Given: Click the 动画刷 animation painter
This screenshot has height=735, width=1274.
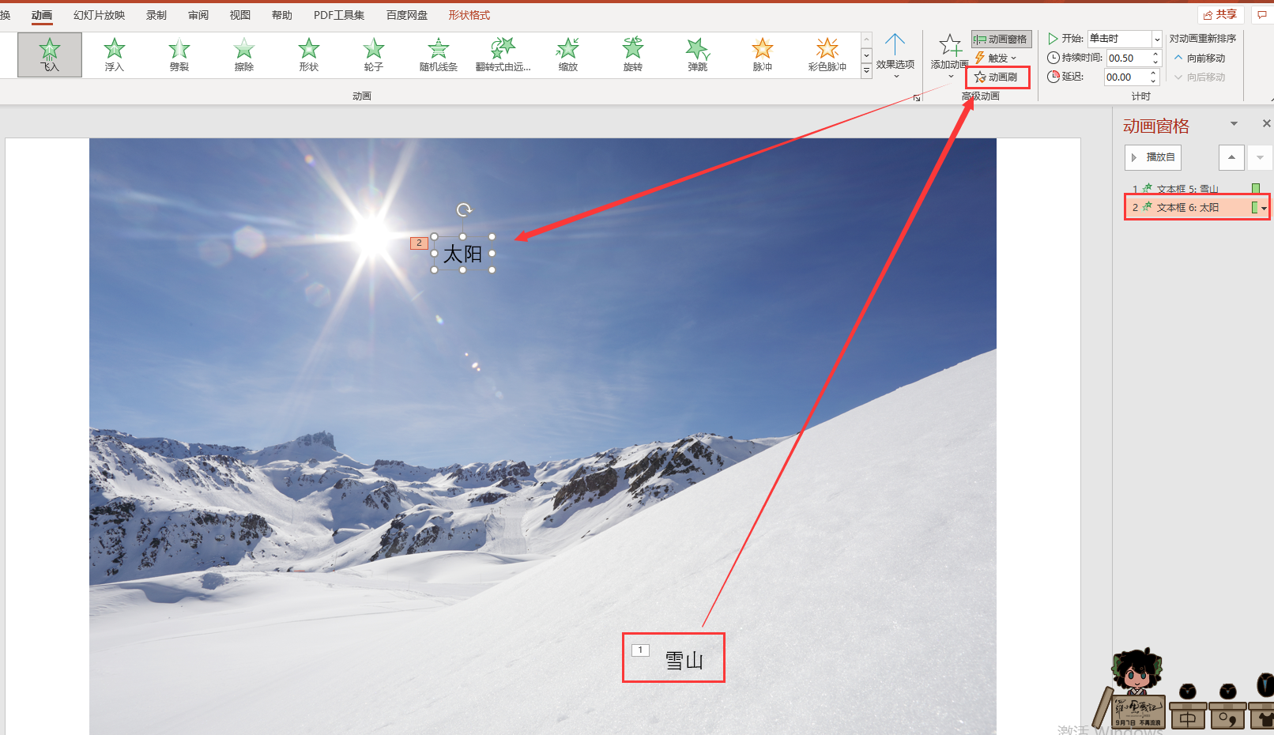Looking at the screenshot, I should pyautogui.click(x=997, y=77).
